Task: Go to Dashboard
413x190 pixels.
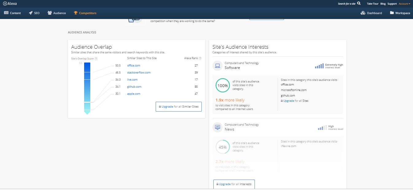Action: point(371,13)
